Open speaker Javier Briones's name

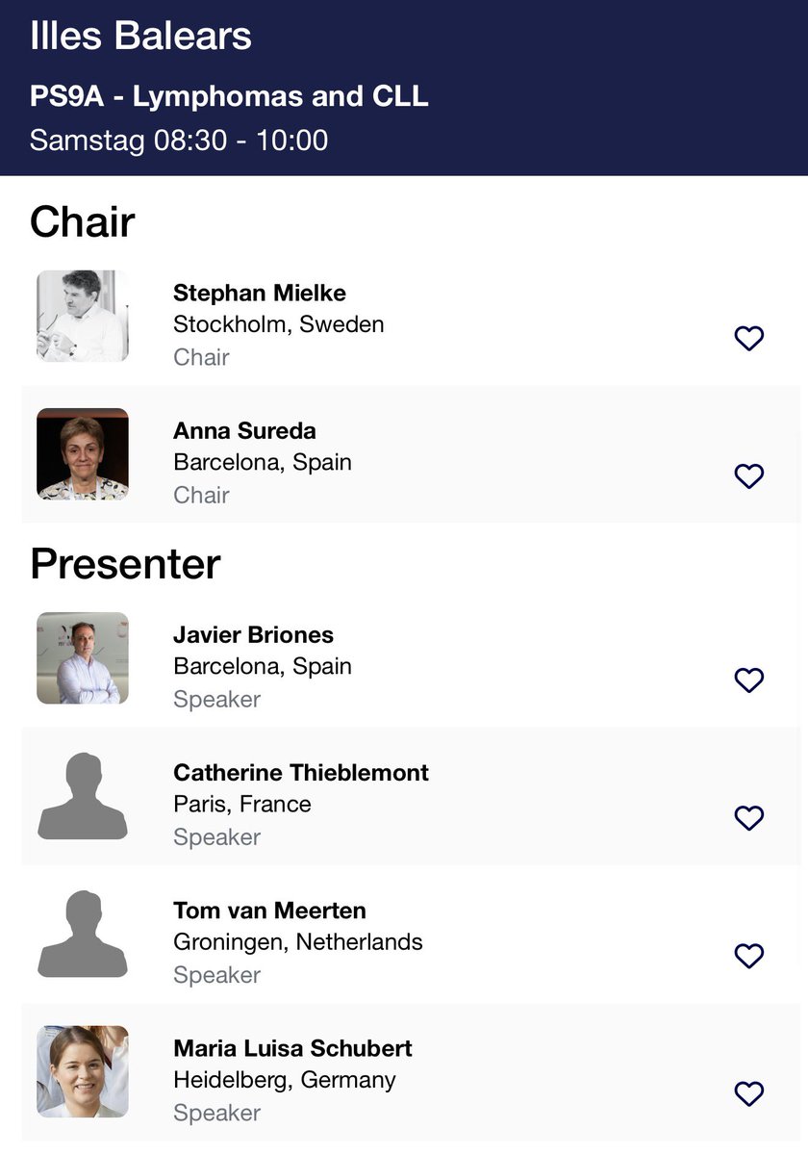[x=253, y=635]
